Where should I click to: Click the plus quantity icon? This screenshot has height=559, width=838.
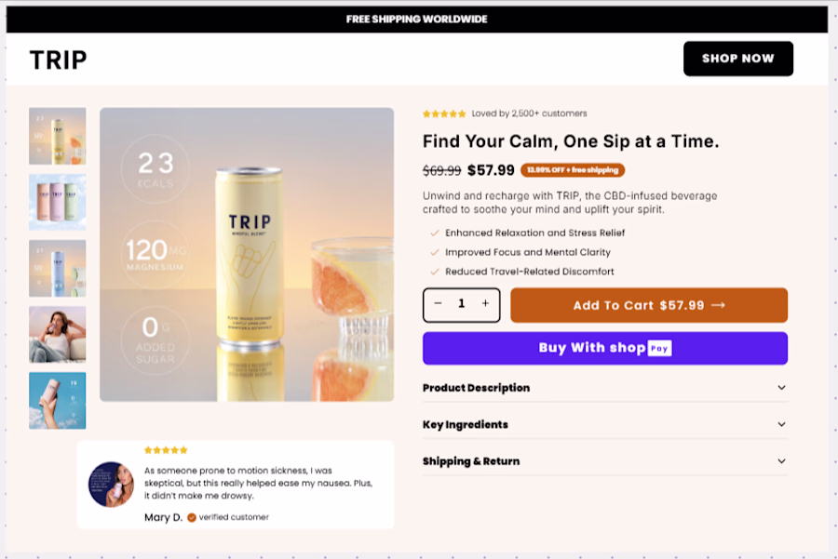(x=485, y=304)
